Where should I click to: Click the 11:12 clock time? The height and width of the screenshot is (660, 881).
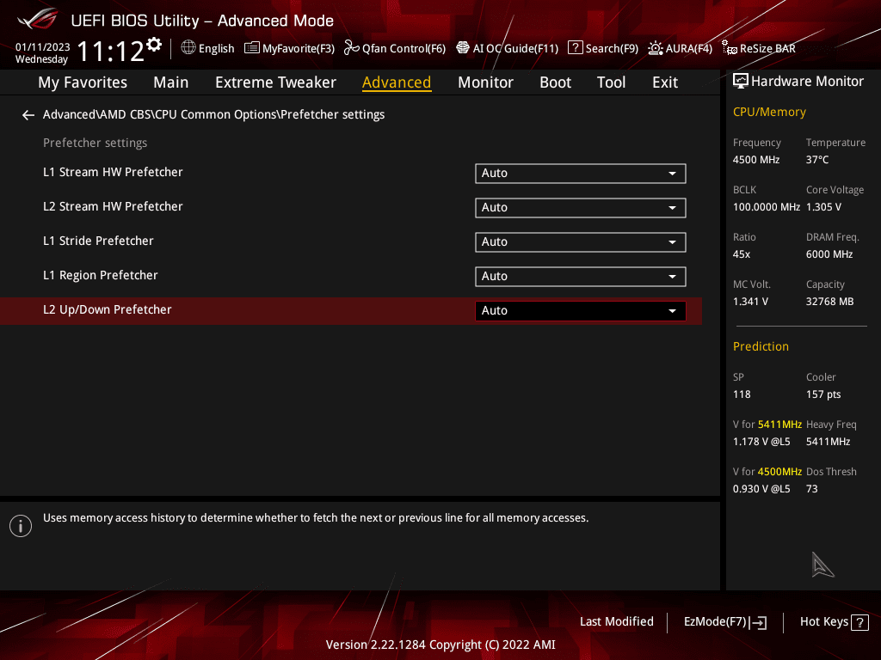[x=111, y=52]
